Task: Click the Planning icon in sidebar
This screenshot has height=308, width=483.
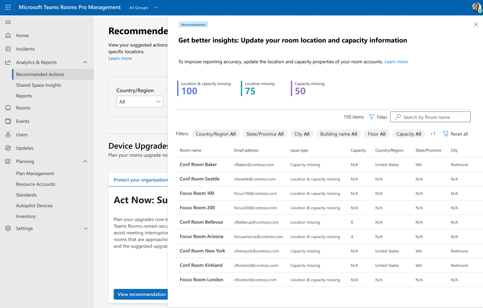Action: [x=8, y=161]
